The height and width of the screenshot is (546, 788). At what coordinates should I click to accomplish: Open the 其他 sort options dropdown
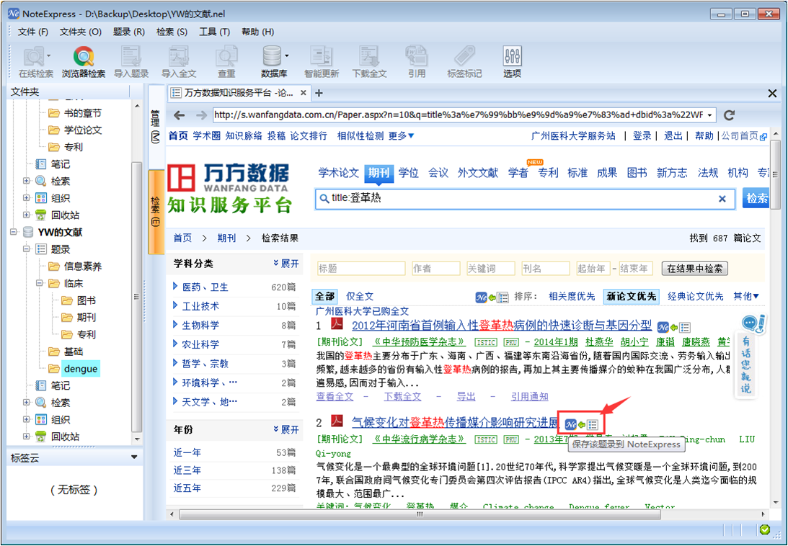745,296
